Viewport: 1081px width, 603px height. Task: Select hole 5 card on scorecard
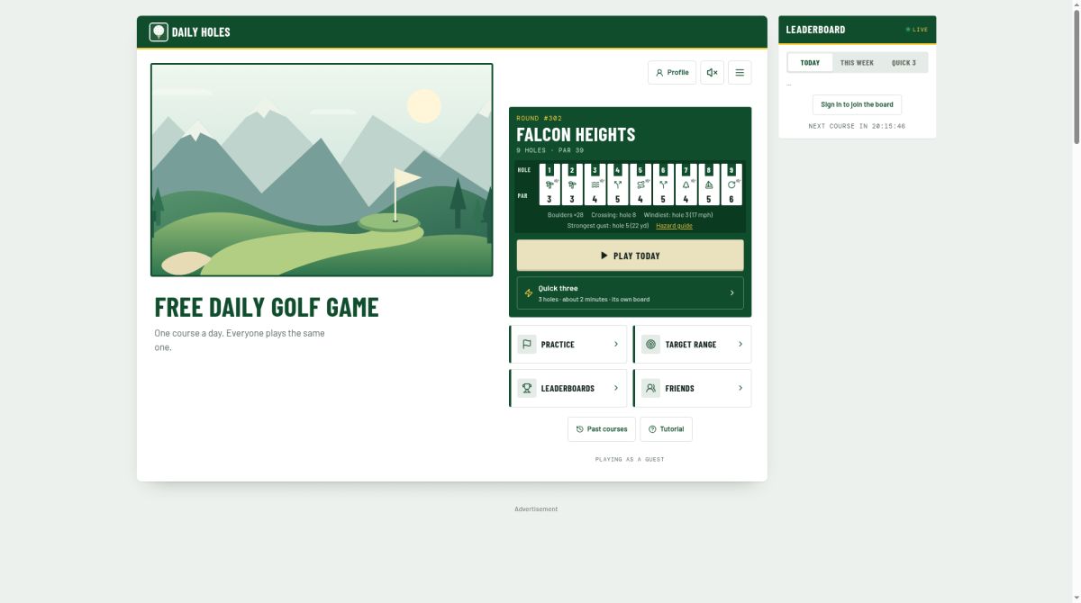[640, 184]
